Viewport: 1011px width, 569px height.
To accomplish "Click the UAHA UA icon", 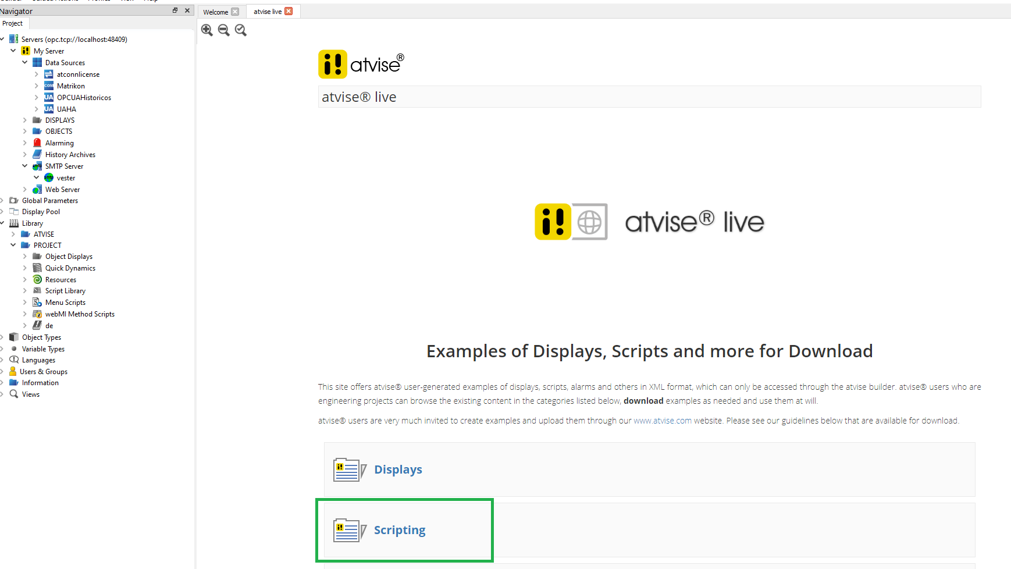I will pos(49,109).
